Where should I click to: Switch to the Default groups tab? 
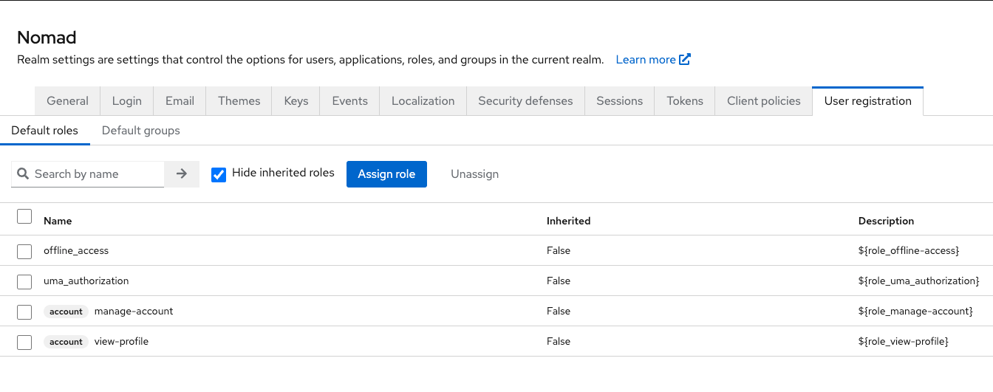coord(140,131)
